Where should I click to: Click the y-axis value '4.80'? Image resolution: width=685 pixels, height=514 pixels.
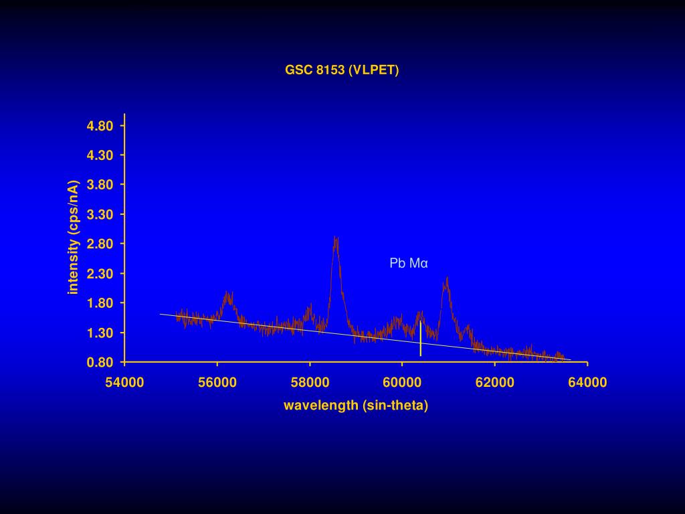click(x=100, y=126)
